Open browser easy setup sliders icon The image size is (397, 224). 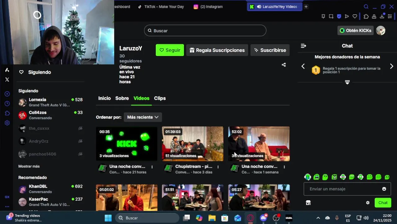click(390, 16)
